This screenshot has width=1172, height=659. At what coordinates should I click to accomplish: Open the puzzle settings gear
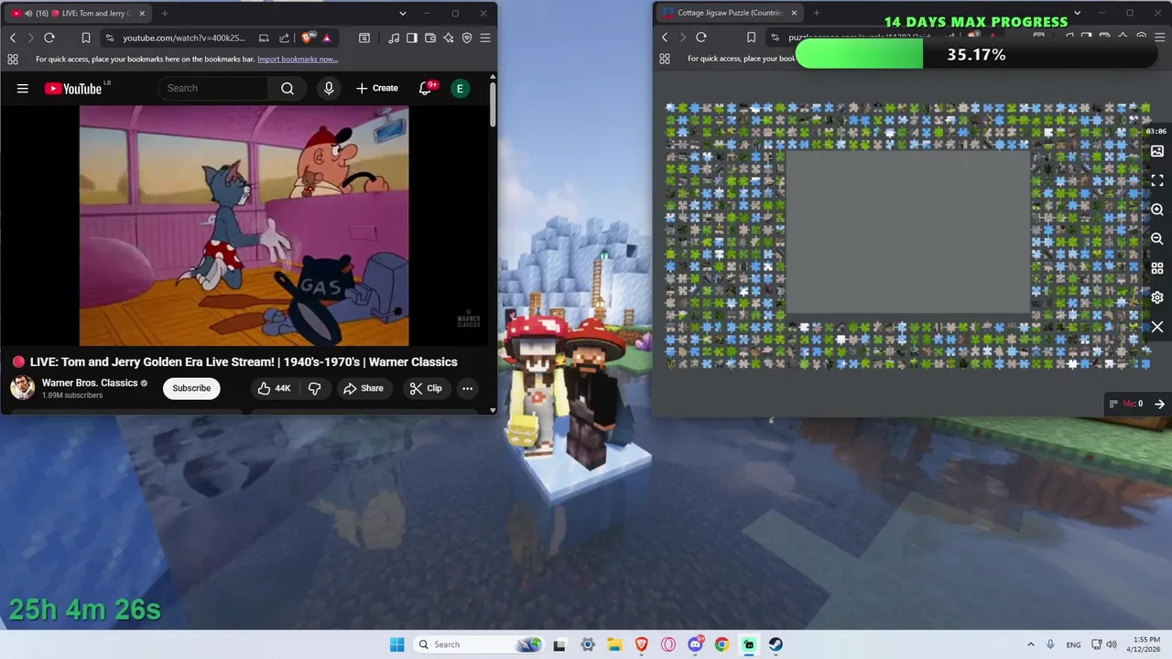click(x=1157, y=297)
